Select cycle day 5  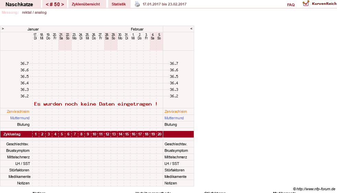(x=62, y=134)
